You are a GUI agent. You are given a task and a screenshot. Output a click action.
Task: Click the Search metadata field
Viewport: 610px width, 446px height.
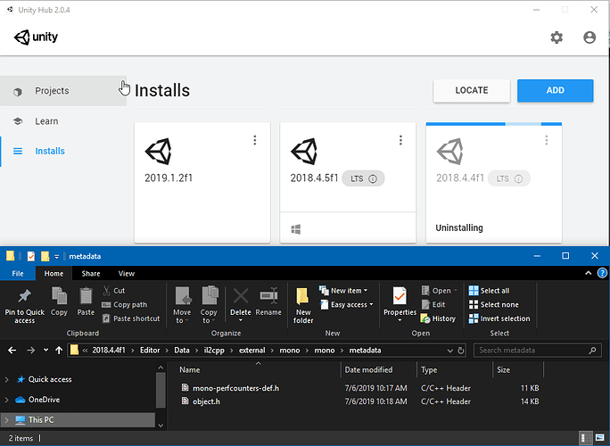coord(538,351)
